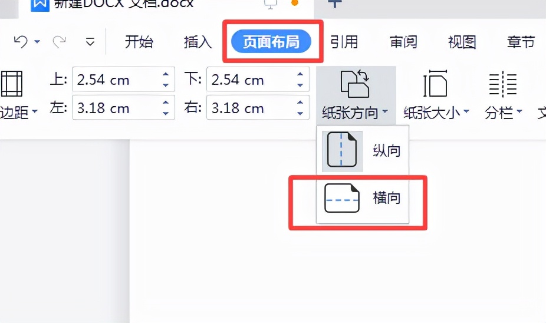This screenshot has height=323, width=546.
Task: Click the undo arrow icon
Action: (x=21, y=42)
